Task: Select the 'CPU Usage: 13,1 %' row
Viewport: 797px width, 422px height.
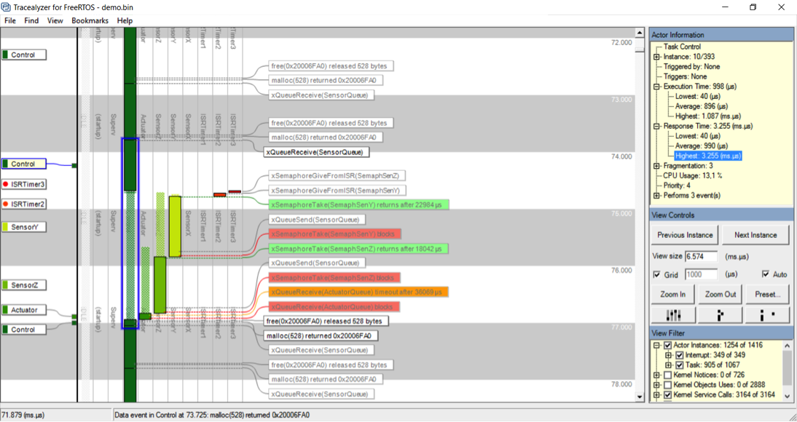Action: click(x=692, y=175)
